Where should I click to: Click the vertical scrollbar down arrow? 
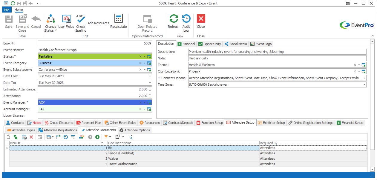coord(372,169)
